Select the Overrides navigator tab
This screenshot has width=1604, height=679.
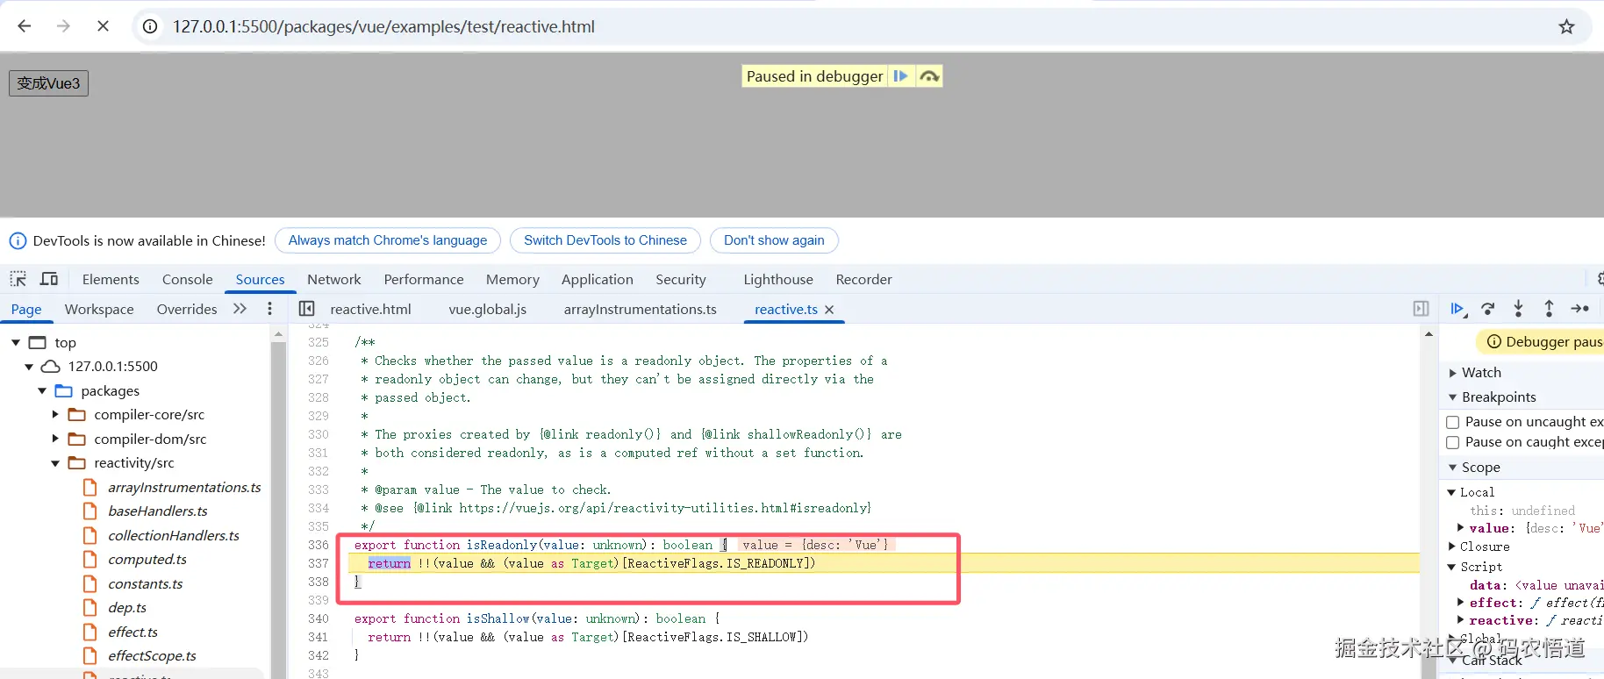click(187, 309)
